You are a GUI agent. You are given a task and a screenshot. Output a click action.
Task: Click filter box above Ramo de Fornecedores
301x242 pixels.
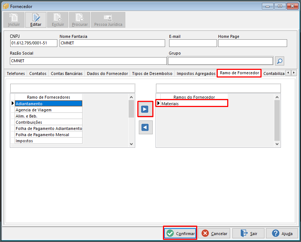click(x=73, y=88)
